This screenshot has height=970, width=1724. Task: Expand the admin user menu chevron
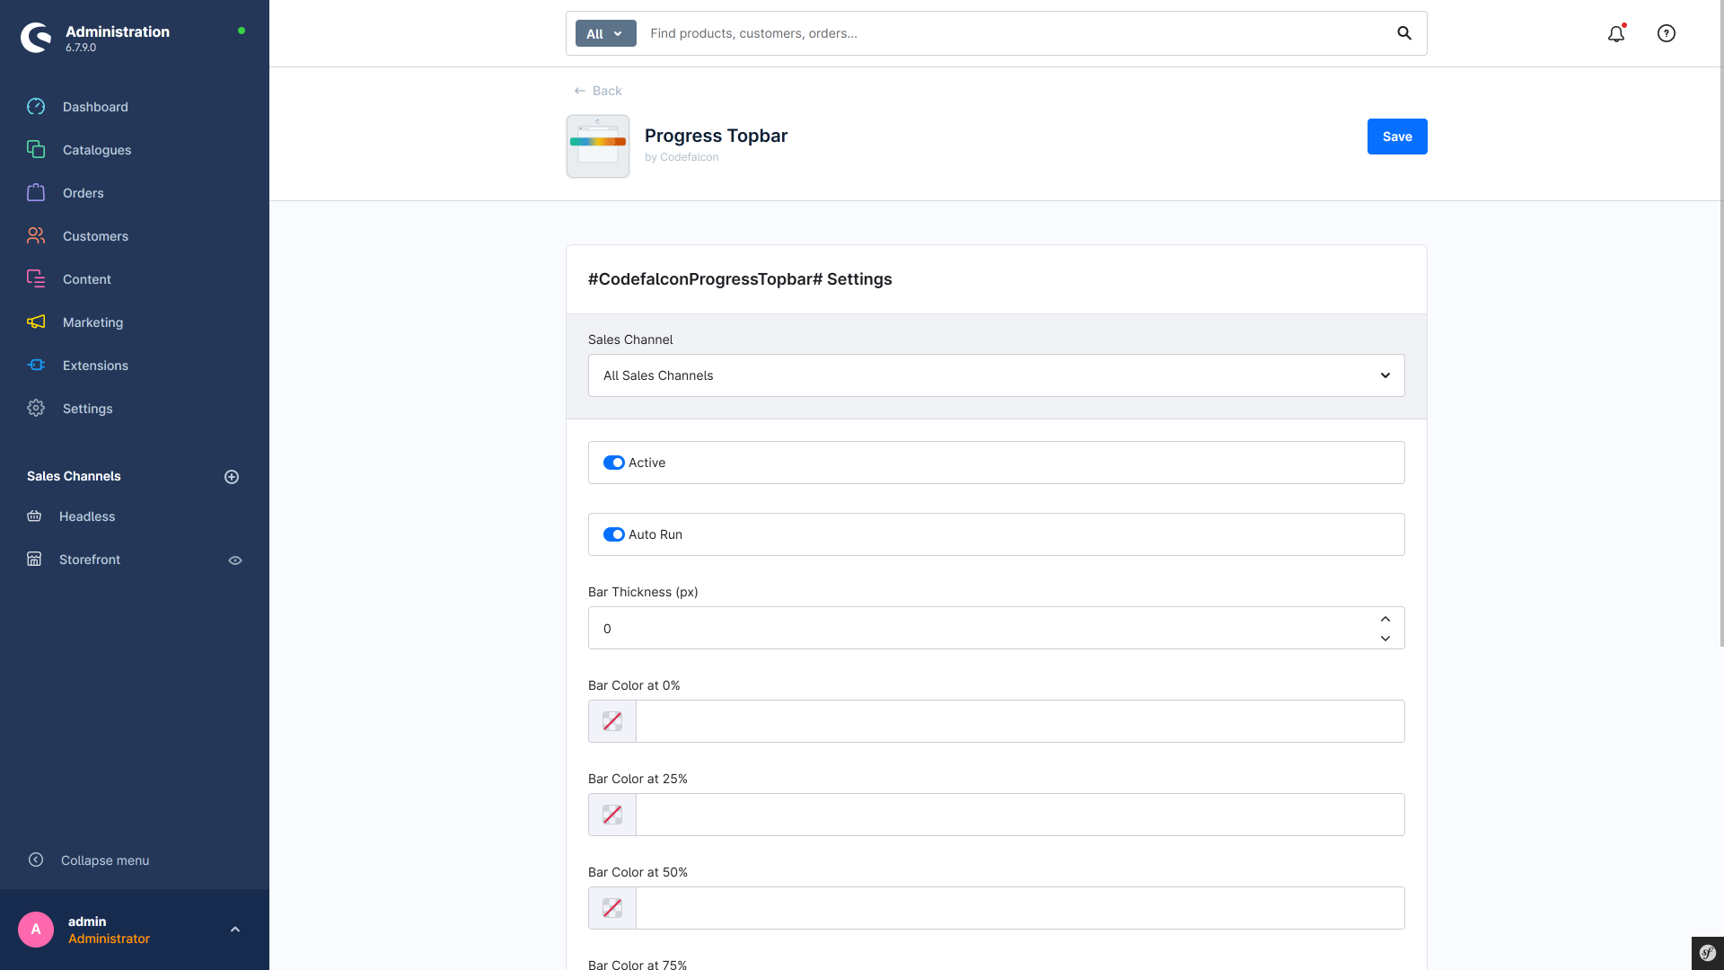235,930
